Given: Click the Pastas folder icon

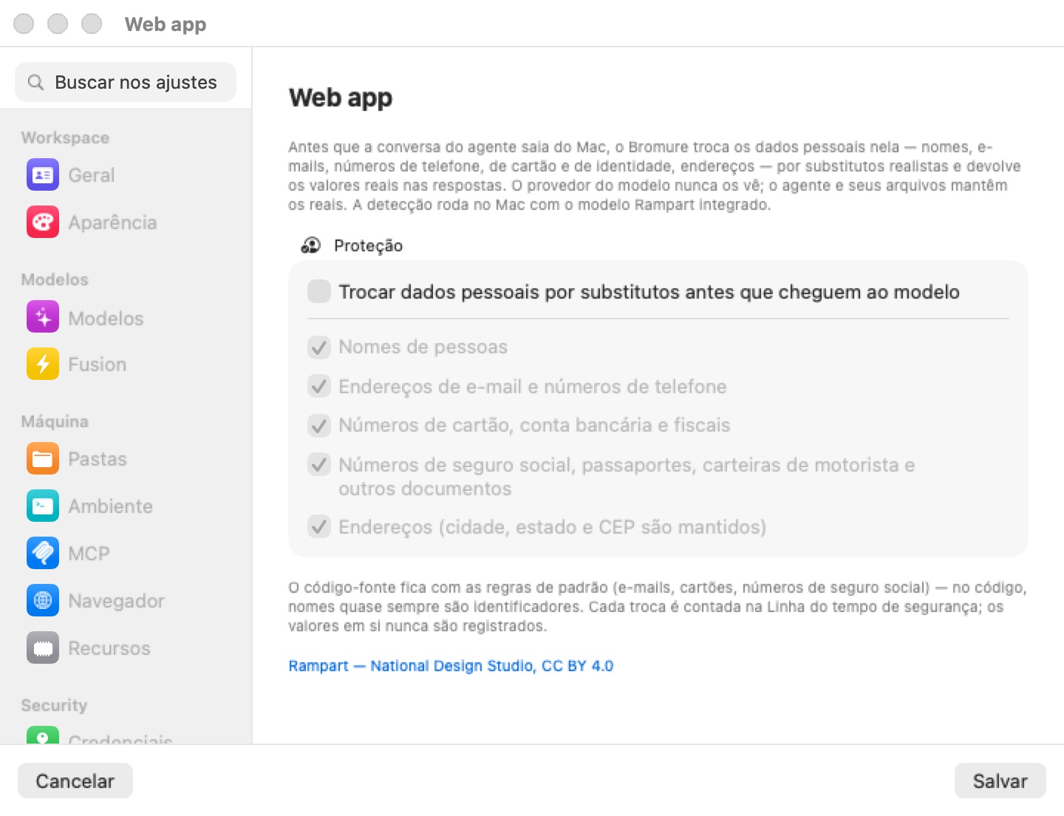Looking at the screenshot, I should (x=43, y=459).
